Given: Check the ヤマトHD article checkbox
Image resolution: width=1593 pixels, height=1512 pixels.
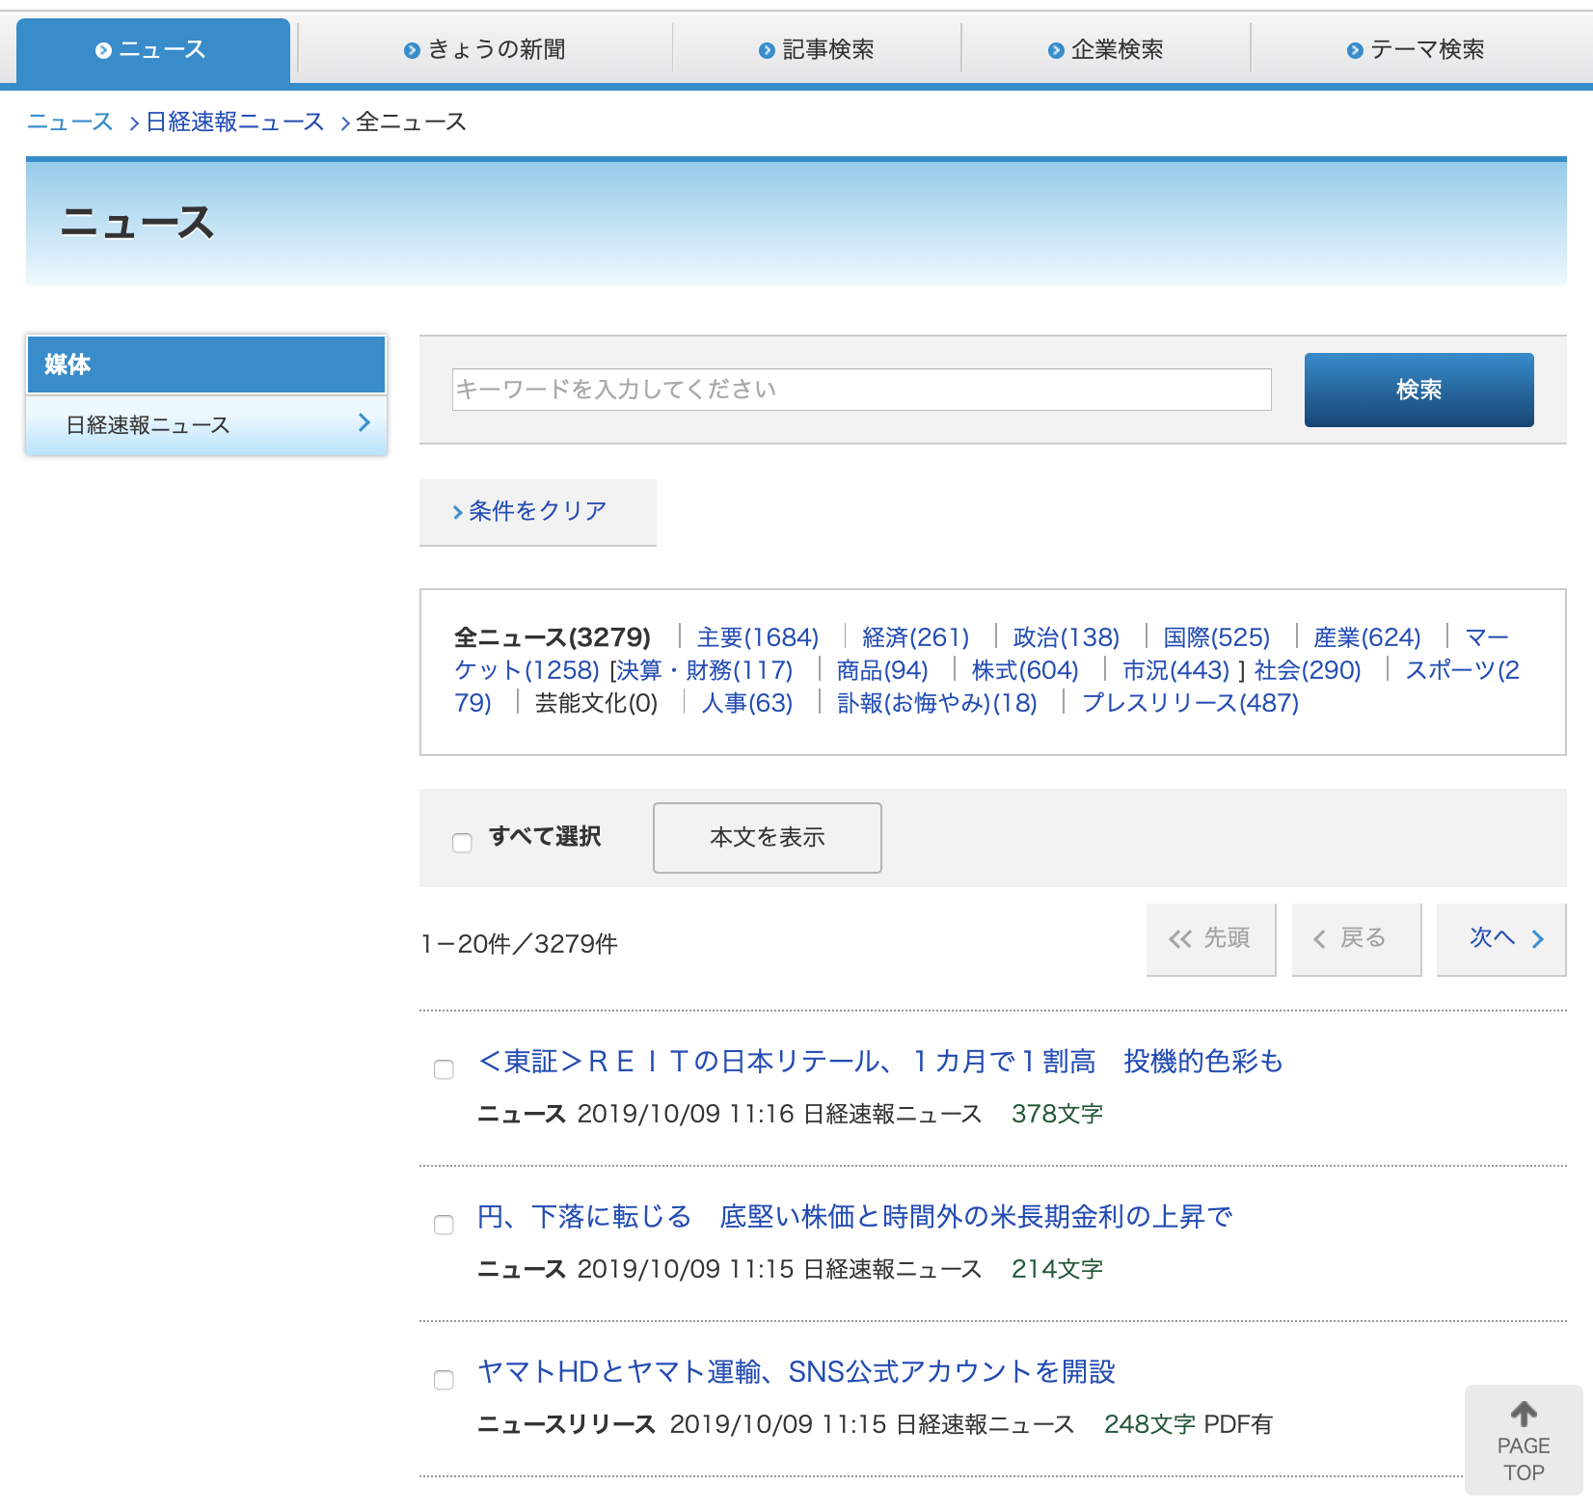Looking at the screenshot, I should (444, 1380).
